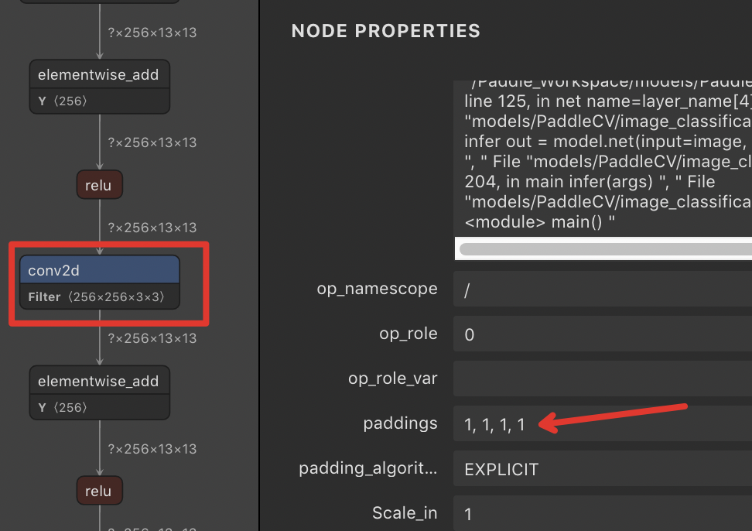
Task: Select the highlighted conv2d node
Action: point(99,269)
